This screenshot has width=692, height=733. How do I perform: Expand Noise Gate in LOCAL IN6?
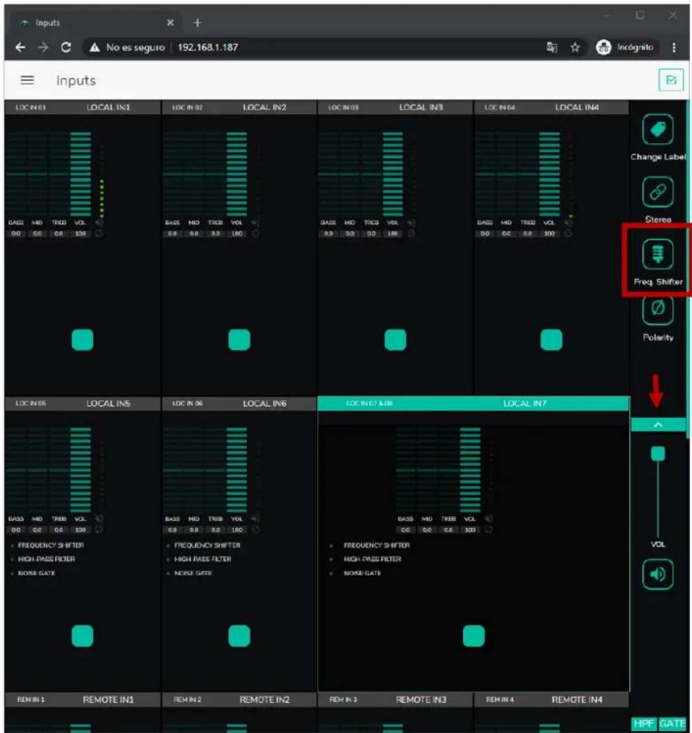click(189, 573)
